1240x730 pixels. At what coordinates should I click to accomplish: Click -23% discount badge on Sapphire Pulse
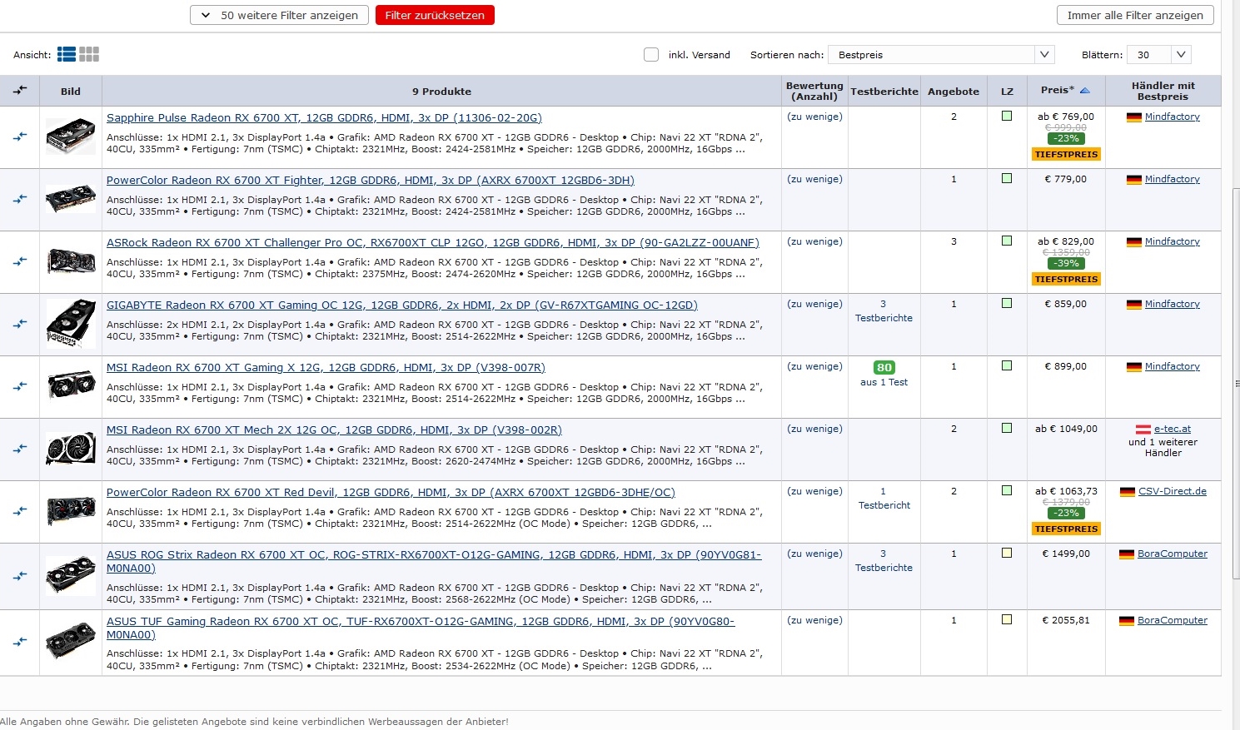coord(1066,138)
